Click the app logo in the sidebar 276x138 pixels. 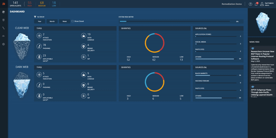[x=3, y=4]
